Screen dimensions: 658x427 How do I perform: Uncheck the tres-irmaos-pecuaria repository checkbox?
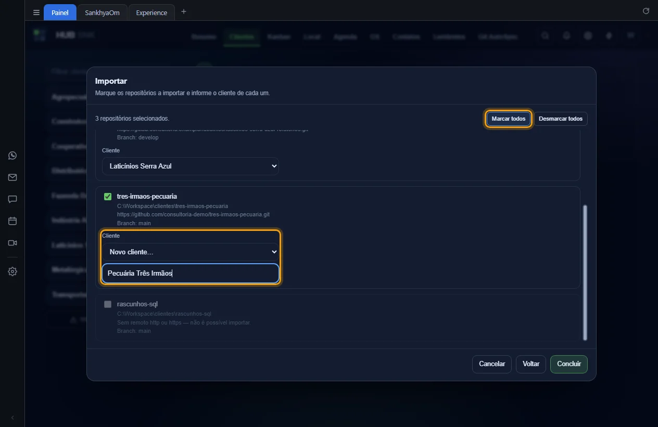[108, 197]
